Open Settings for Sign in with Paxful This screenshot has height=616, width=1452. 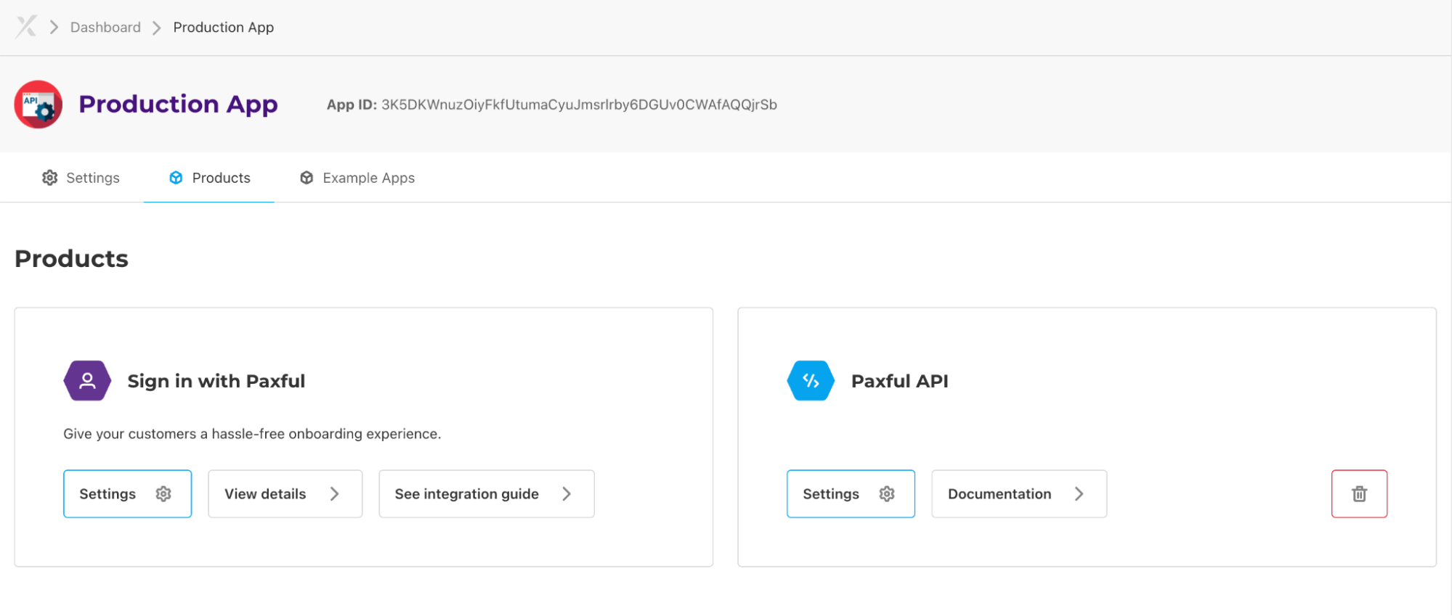pos(127,494)
